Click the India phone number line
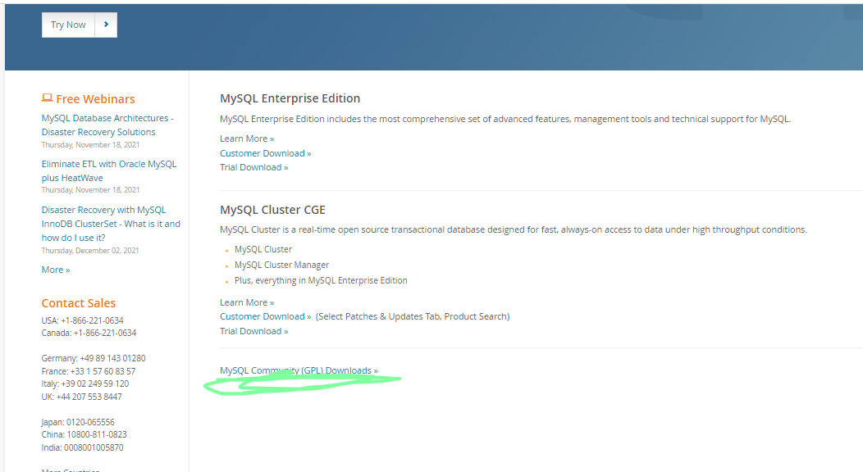The height and width of the screenshot is (472, 863). click(82, 447)
